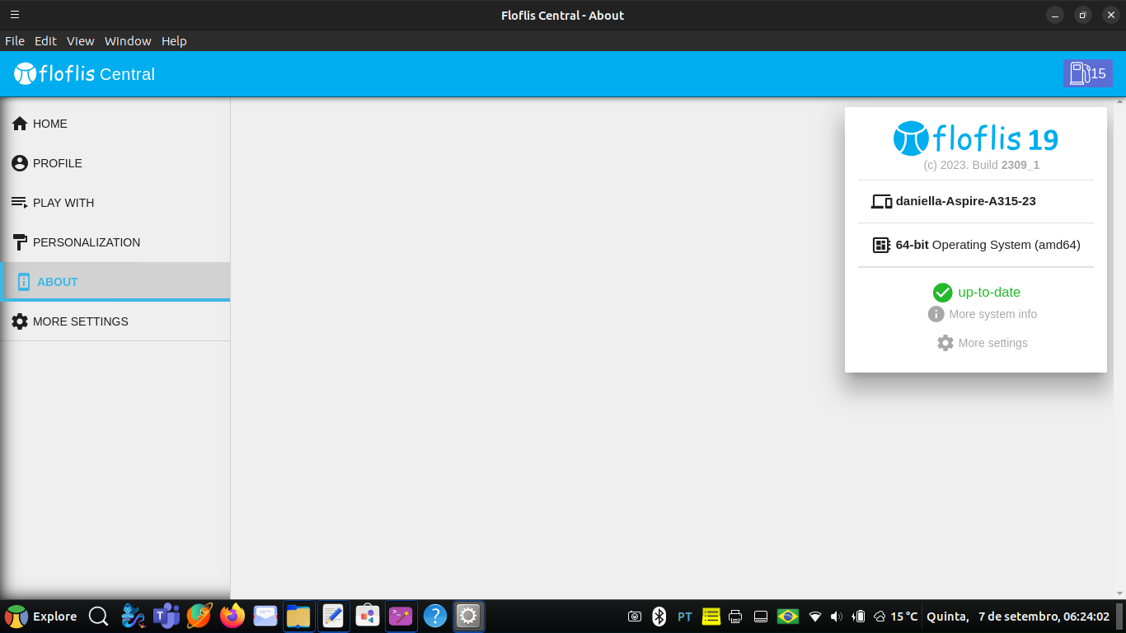
Task: Open PLAY WITH sidebar entry
Action: (x=115, y=203)
